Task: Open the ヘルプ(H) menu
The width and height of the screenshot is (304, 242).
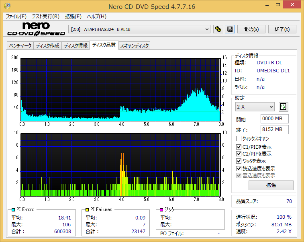Action: (97, 16)
